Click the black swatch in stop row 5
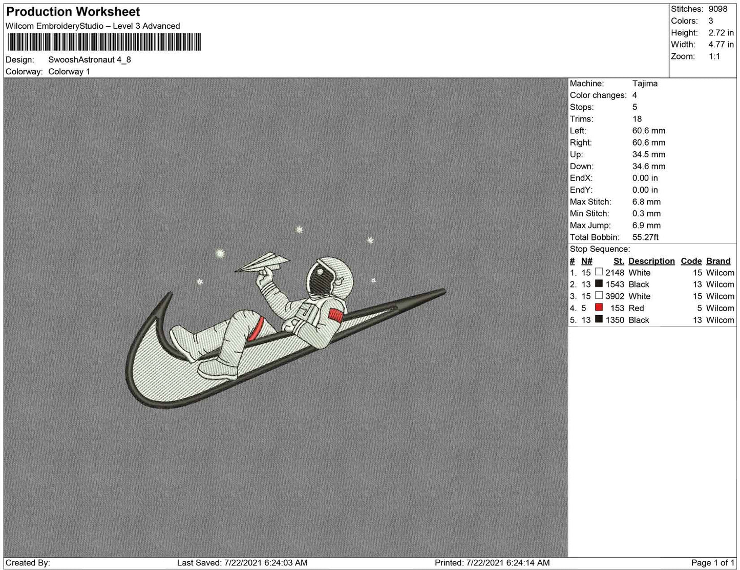The height and width of the screenshot is (570, 740). (599, 319)
